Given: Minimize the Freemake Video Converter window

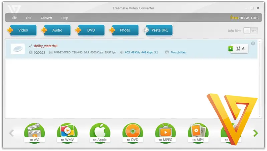Looking at the screenshot, I should coord(246,8).
